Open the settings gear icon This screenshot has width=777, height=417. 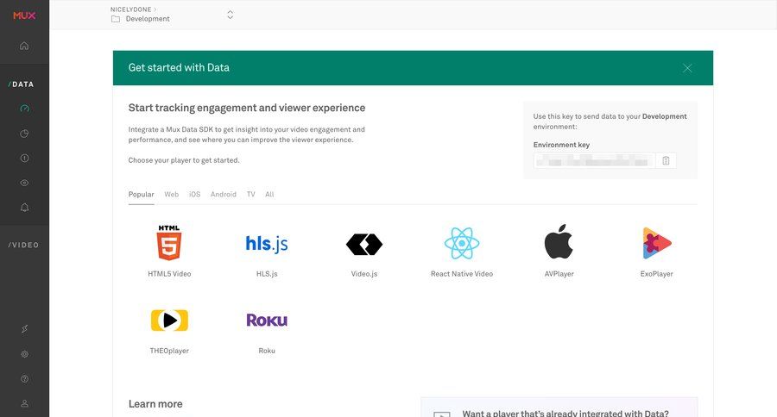tap(24, 354)
